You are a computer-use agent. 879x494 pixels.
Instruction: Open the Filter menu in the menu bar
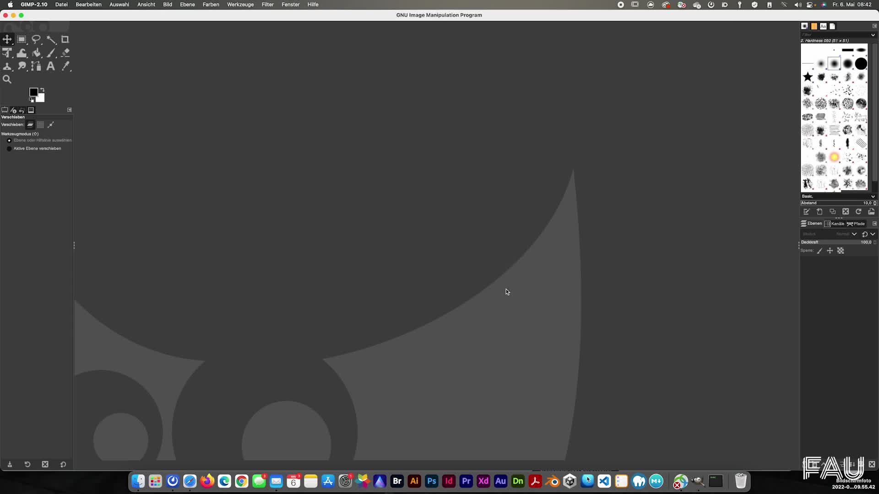point(267,4)
